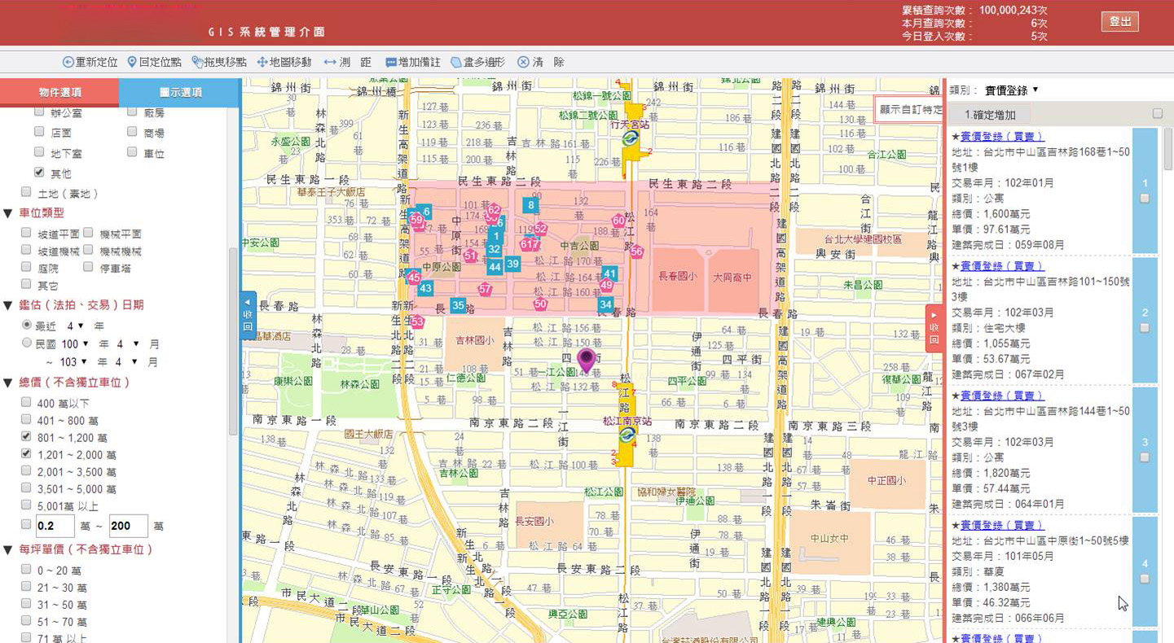Click the purple location pin on map

[x=586, y=359]
